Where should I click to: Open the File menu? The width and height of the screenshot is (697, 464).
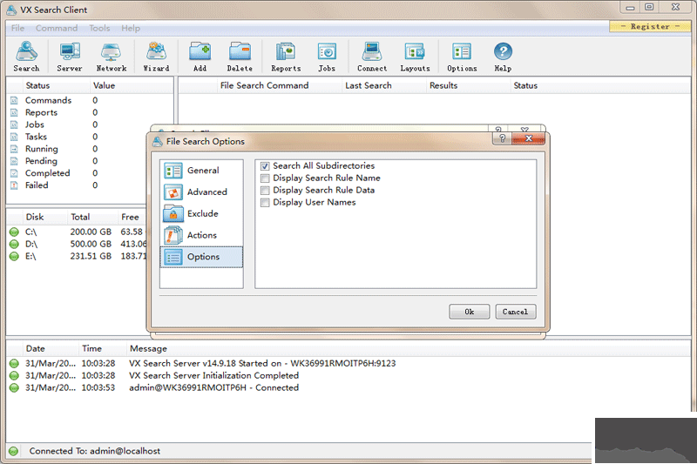(x=17, y=28)
